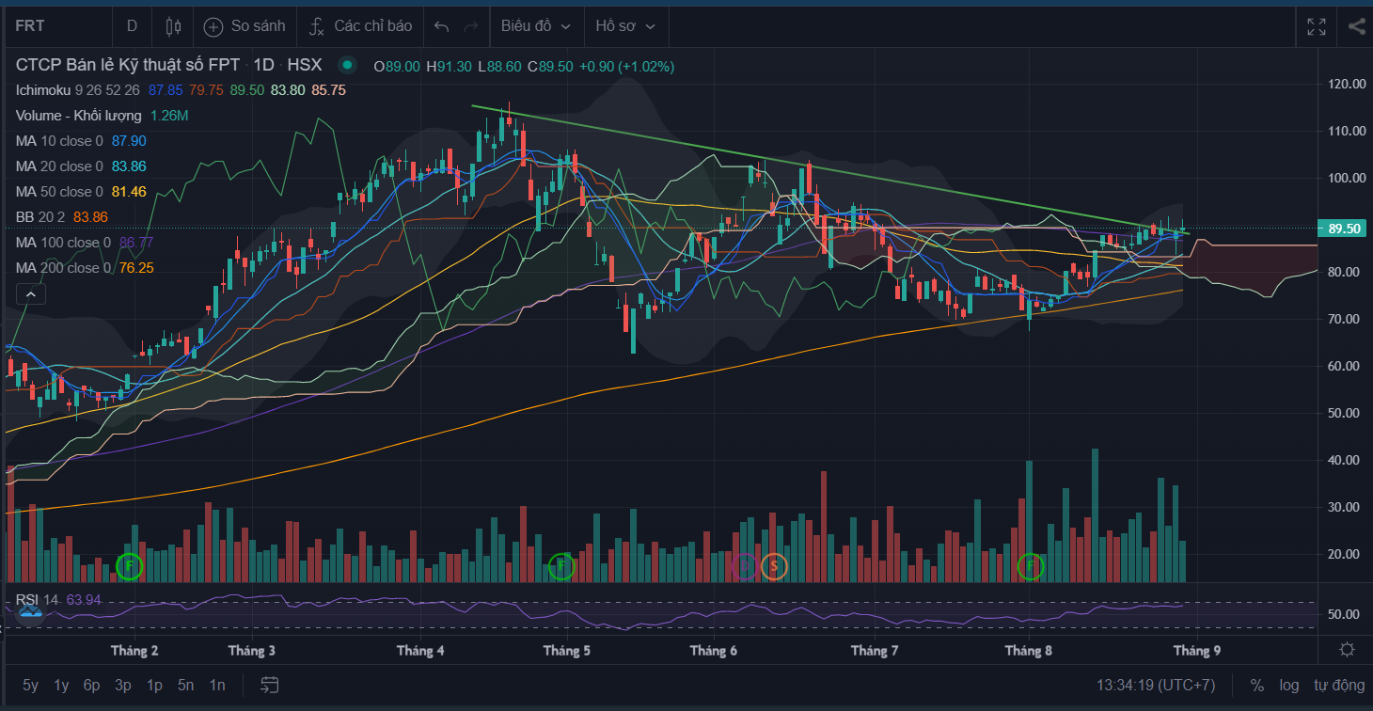Select the MA 10 close 0 legend
This screenshot has height=711, width=1373.
tap(60, 141)
